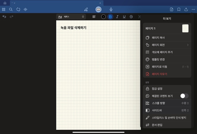Viewport: 197px width, 134px height.
Task: Change 스크롤 방향 dropdown value 수평
Action: point(185,103)
